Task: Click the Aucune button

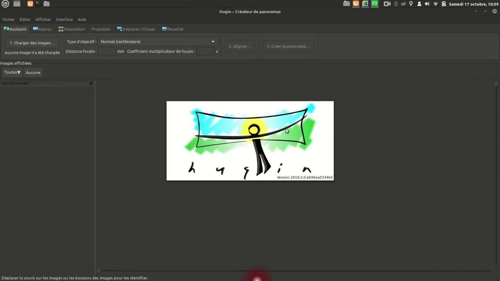Action: (x=33, y=73)
